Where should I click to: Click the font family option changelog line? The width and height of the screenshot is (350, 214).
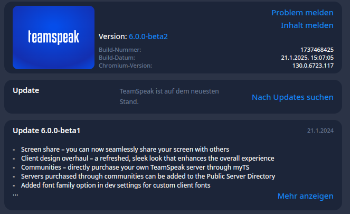116,185
